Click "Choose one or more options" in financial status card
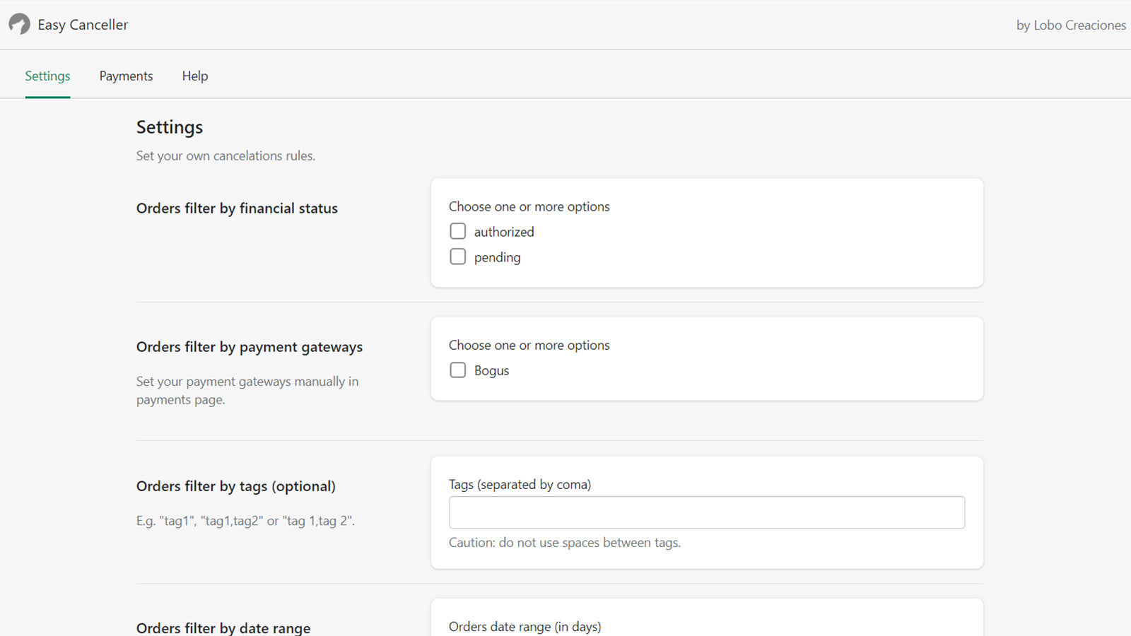The image size is (1131, 636). click(x=529, y=206)
